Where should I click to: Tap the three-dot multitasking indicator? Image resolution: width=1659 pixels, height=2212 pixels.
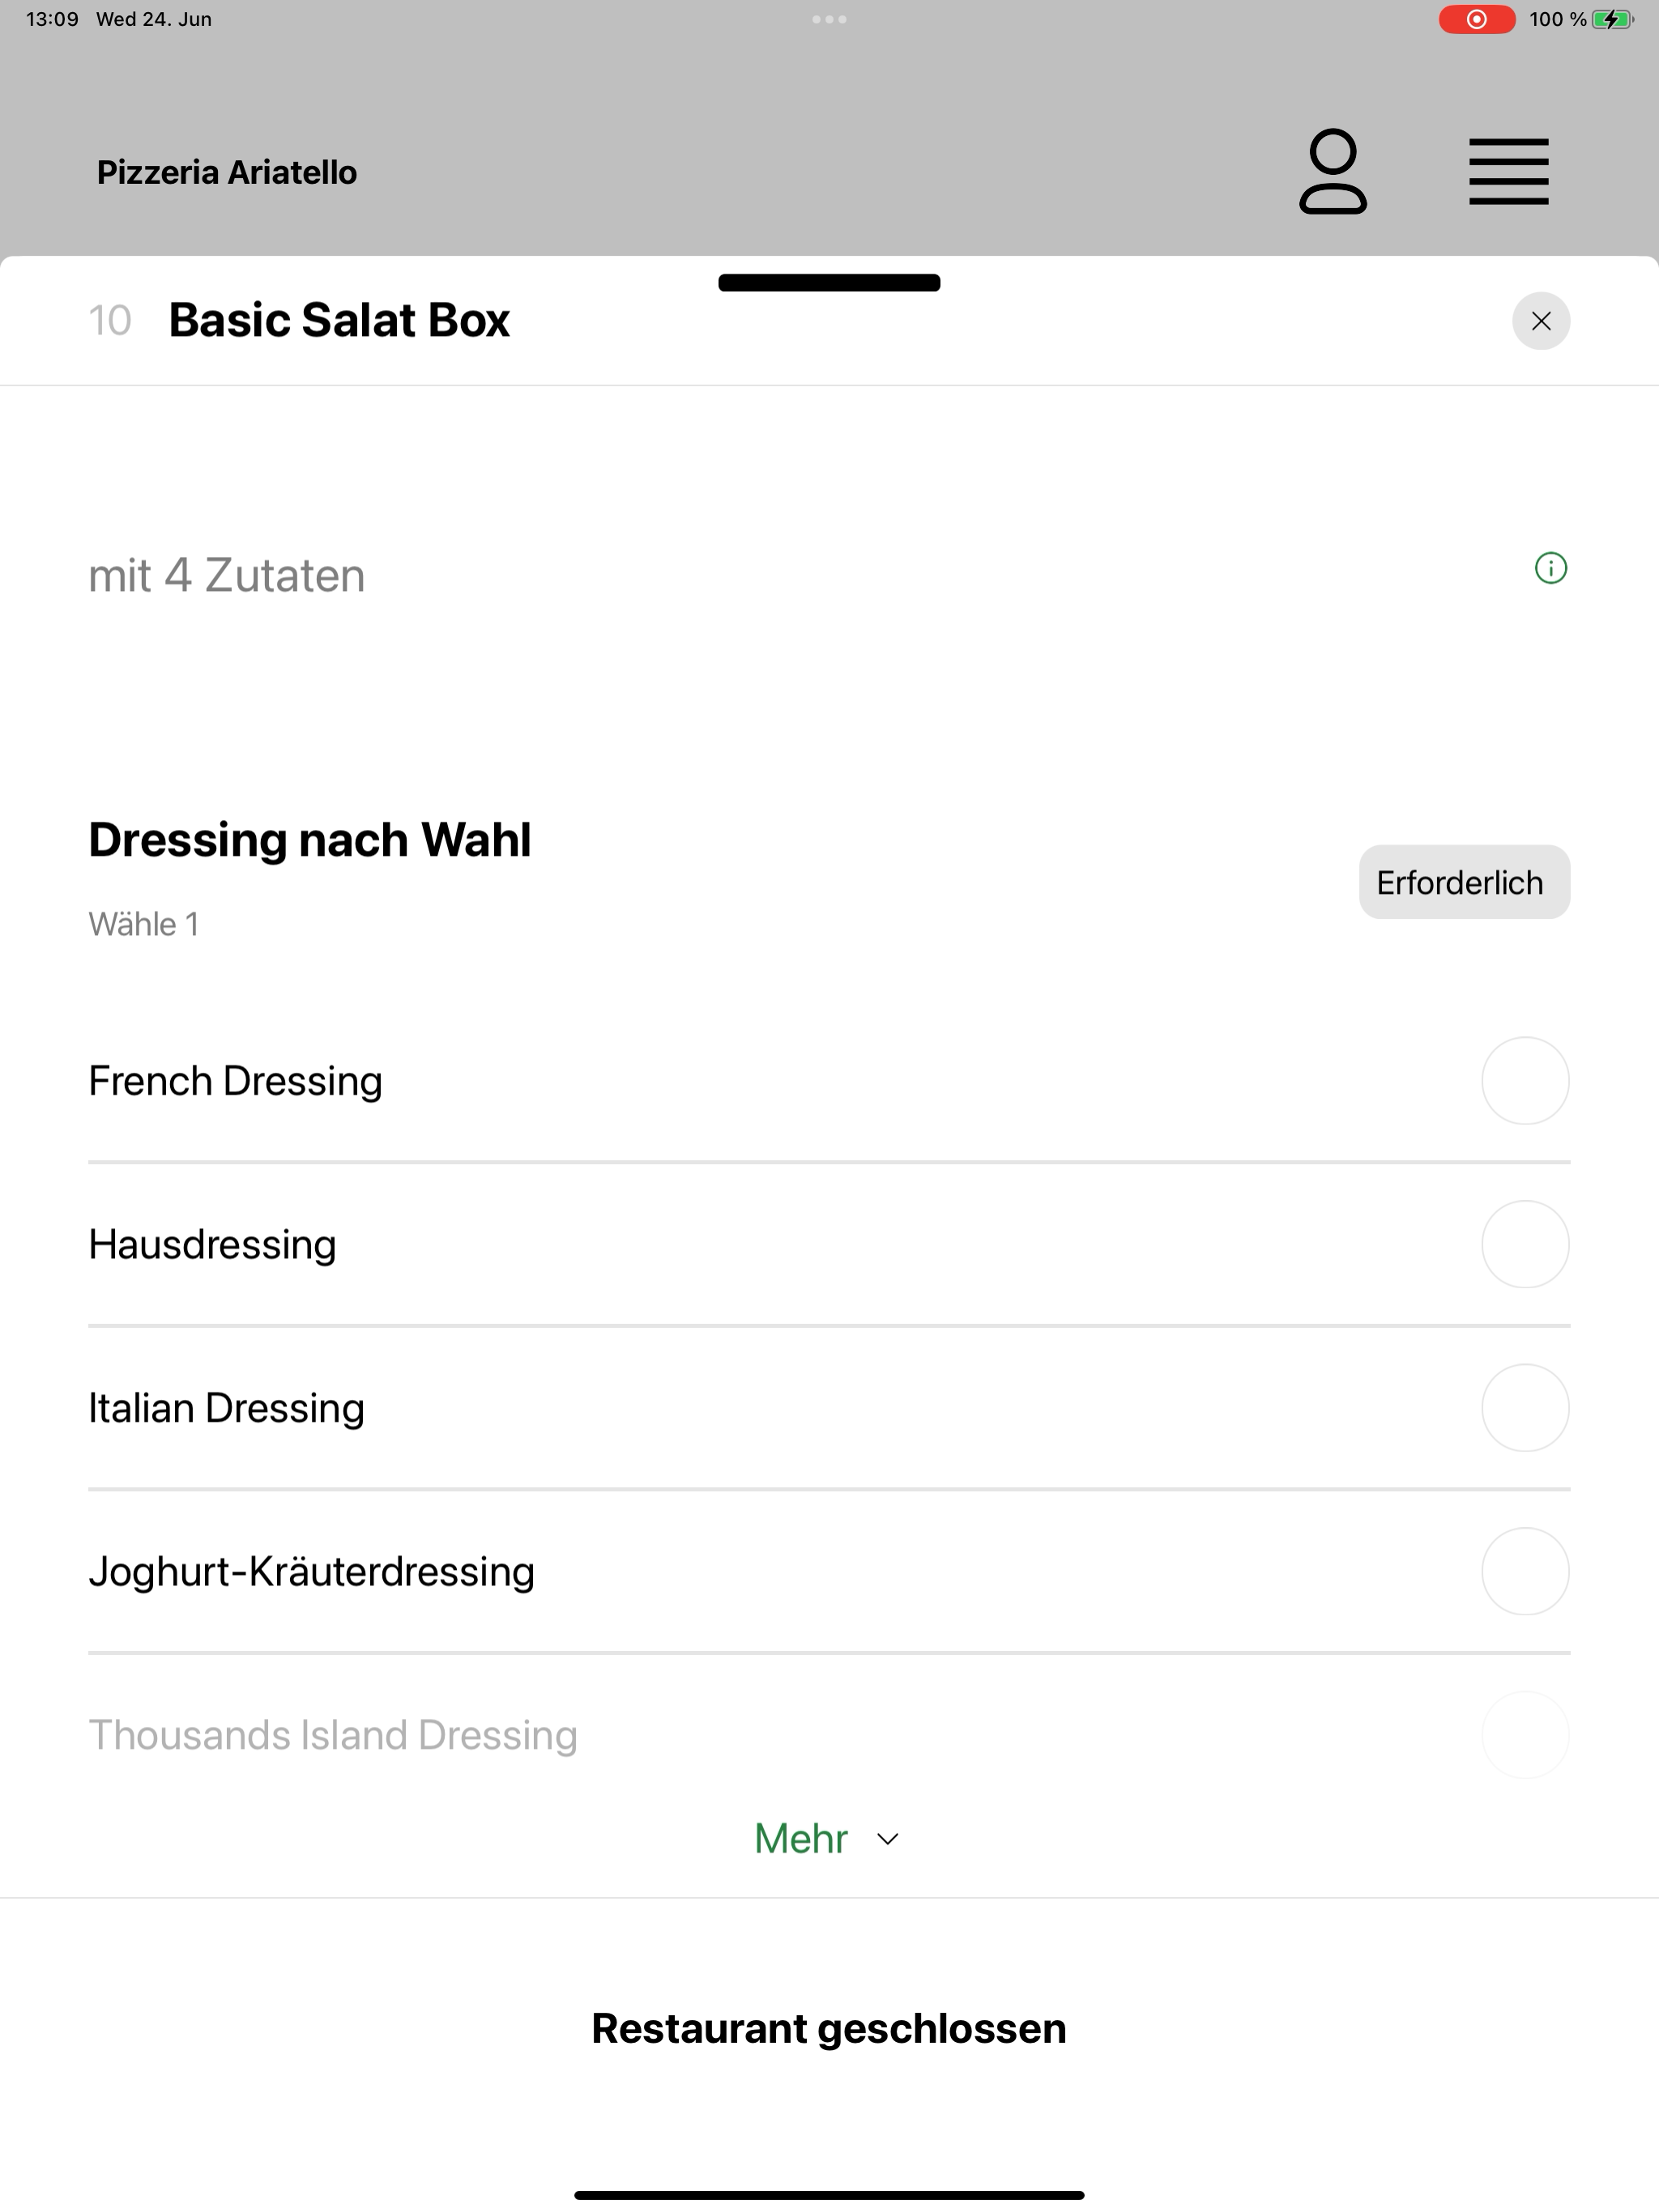[x=829, y=19]
